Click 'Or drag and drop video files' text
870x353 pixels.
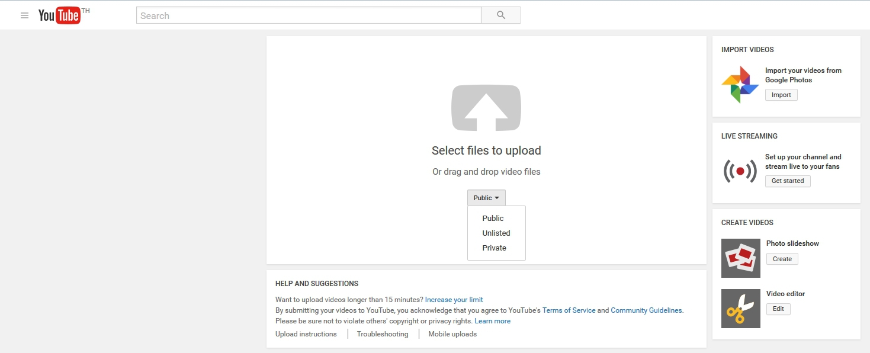[x=486, y=172]
